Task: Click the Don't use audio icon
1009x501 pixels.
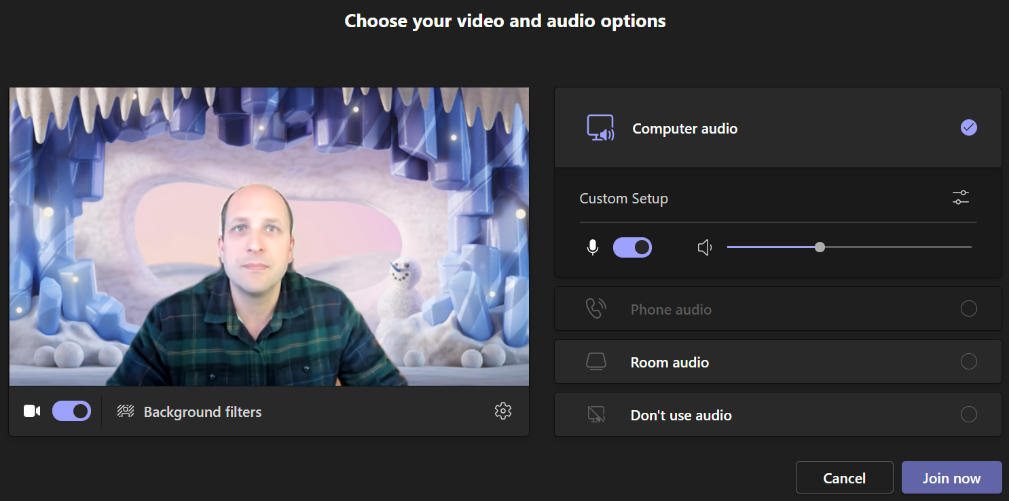Action: pyautogui.click(x=595, y=415)
